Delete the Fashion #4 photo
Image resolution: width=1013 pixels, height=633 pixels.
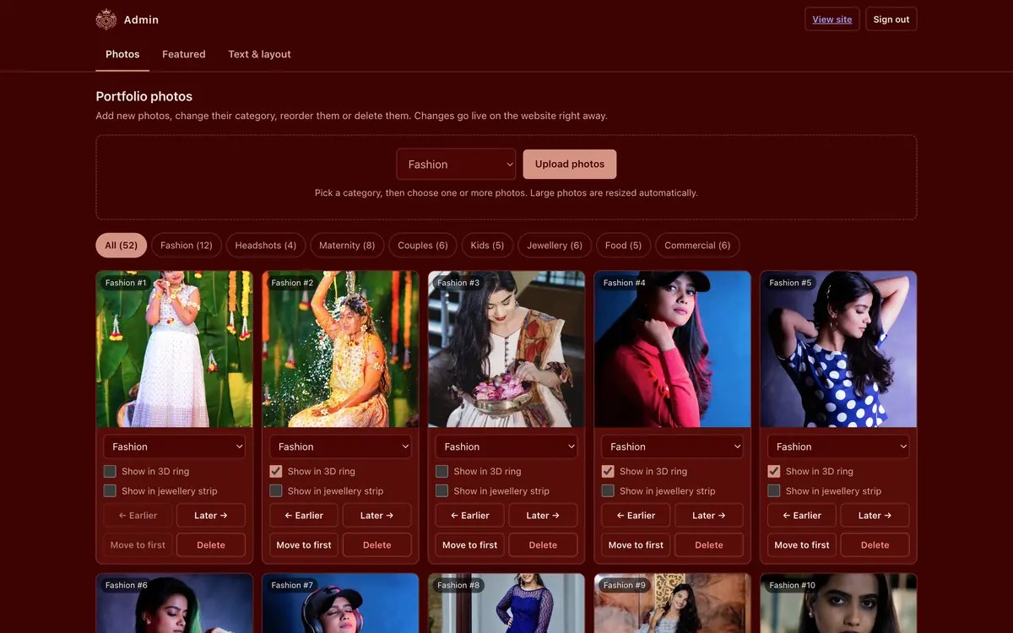pos(709,545)
